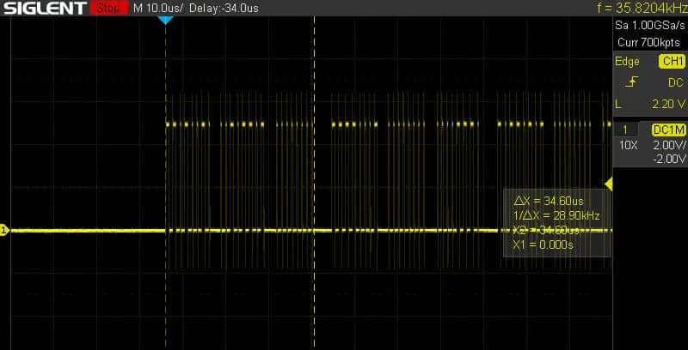The image size is (688, 350).
Task: Click the M 10.0us timebase readout
Action: pos(158,9)
